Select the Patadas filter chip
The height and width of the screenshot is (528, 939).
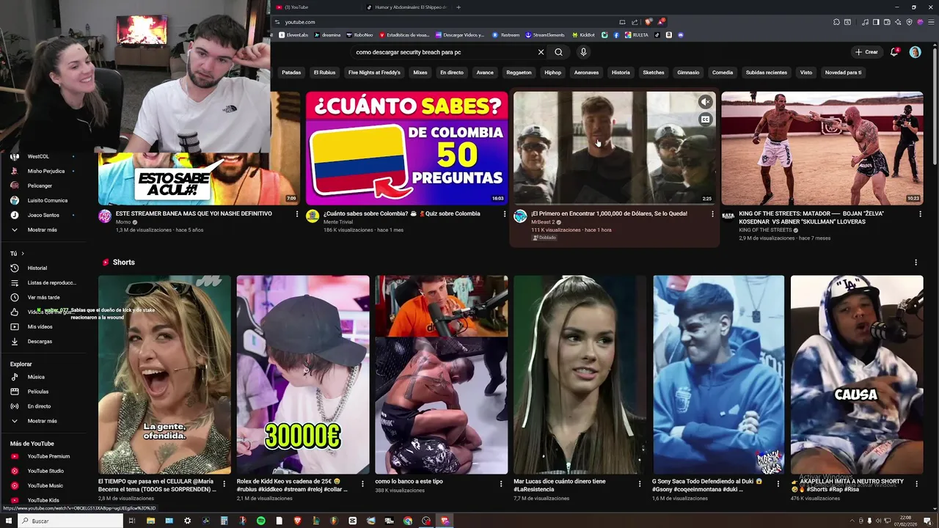point(291,73)
